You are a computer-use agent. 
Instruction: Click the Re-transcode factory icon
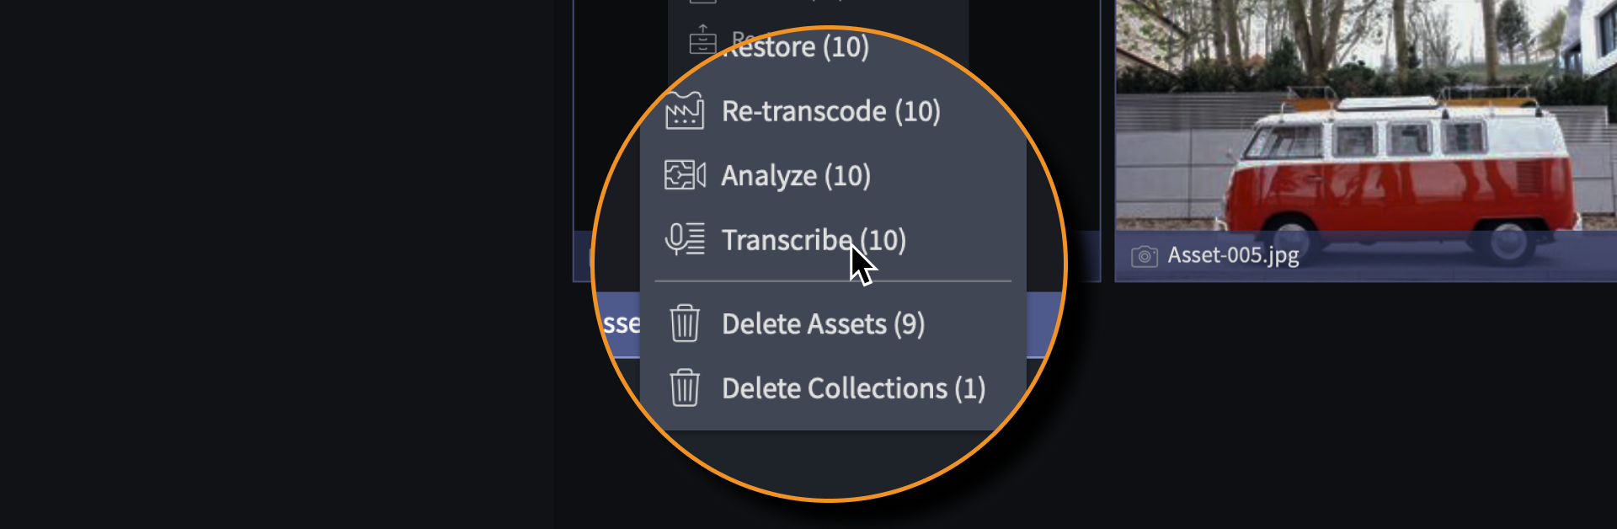click(x=685, y=110)
